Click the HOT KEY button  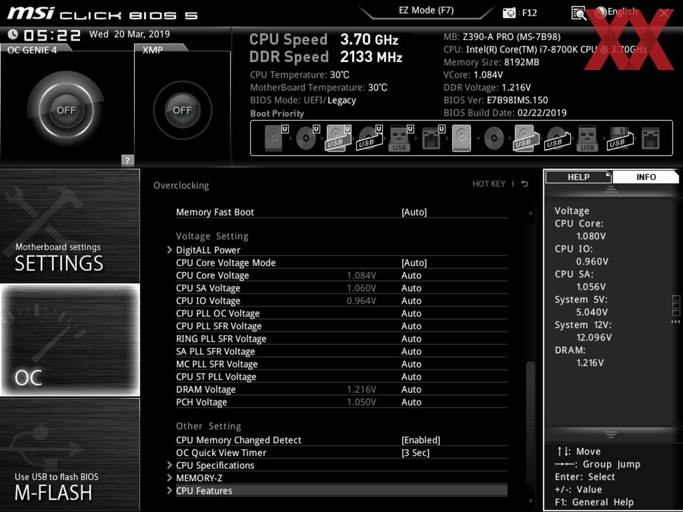489,184
